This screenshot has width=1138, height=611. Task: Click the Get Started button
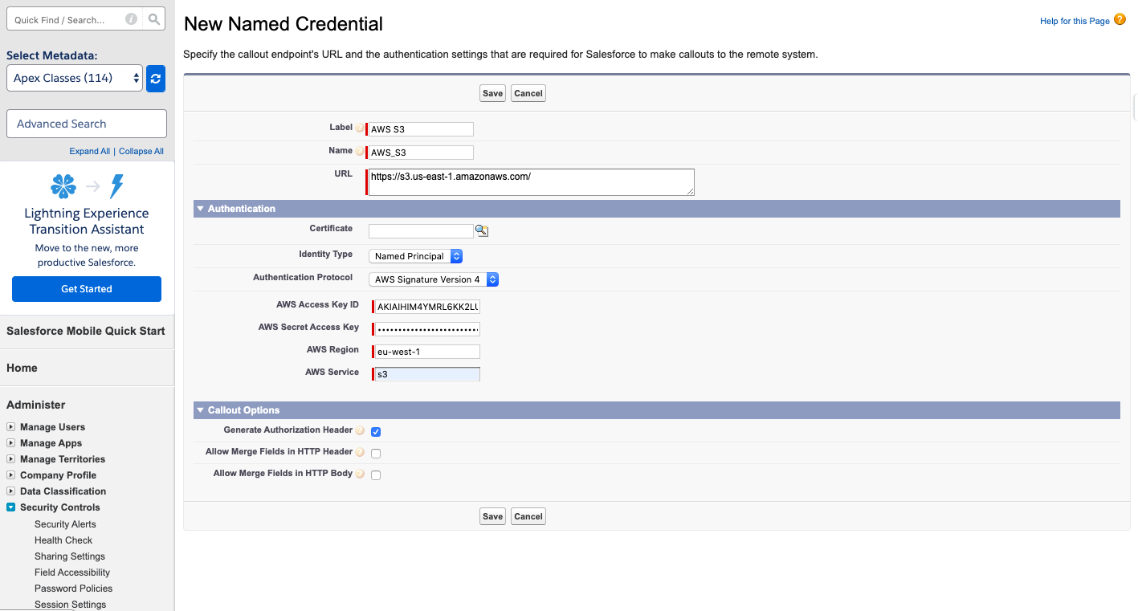click(x=86, y=288)
